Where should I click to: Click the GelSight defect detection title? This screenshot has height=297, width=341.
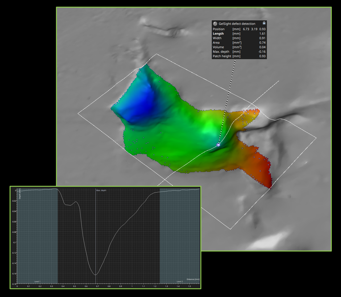[x=237, y=24]
